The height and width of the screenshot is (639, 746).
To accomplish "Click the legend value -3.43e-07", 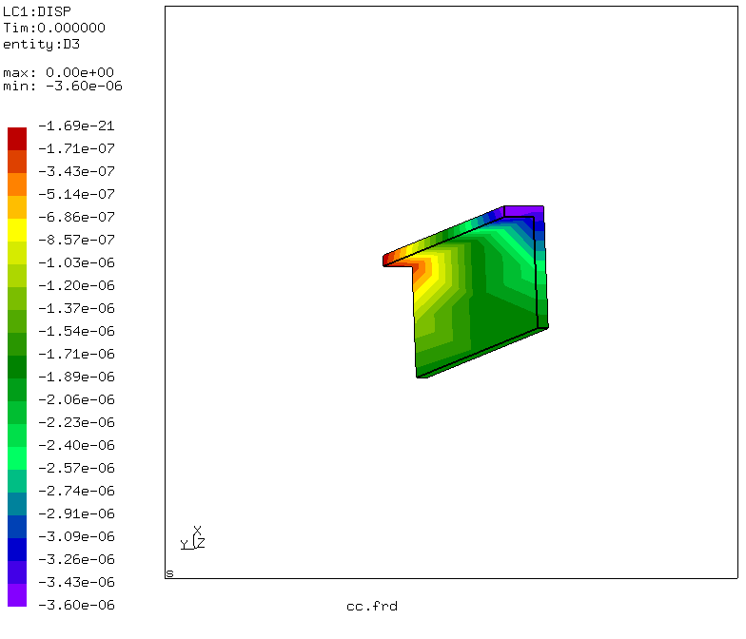I will pos(76,171).
